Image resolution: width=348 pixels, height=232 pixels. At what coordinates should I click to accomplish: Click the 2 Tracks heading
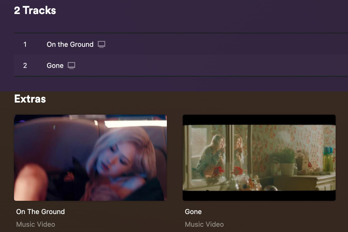pos(35,11)
